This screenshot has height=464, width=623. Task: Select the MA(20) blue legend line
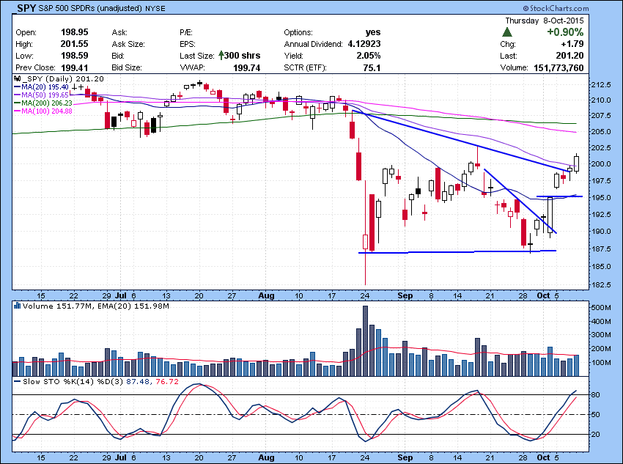click(17, 87)
